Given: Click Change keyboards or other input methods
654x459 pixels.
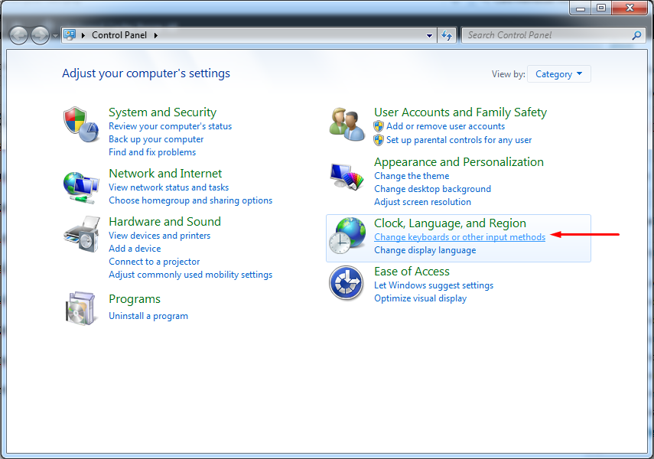Looking at the screenshot, I should click(x=460, y=237).
